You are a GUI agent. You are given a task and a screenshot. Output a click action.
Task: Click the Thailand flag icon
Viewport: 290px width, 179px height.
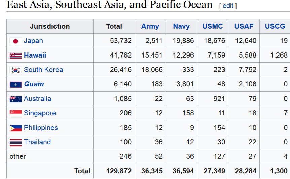click(x=15, y=142)
